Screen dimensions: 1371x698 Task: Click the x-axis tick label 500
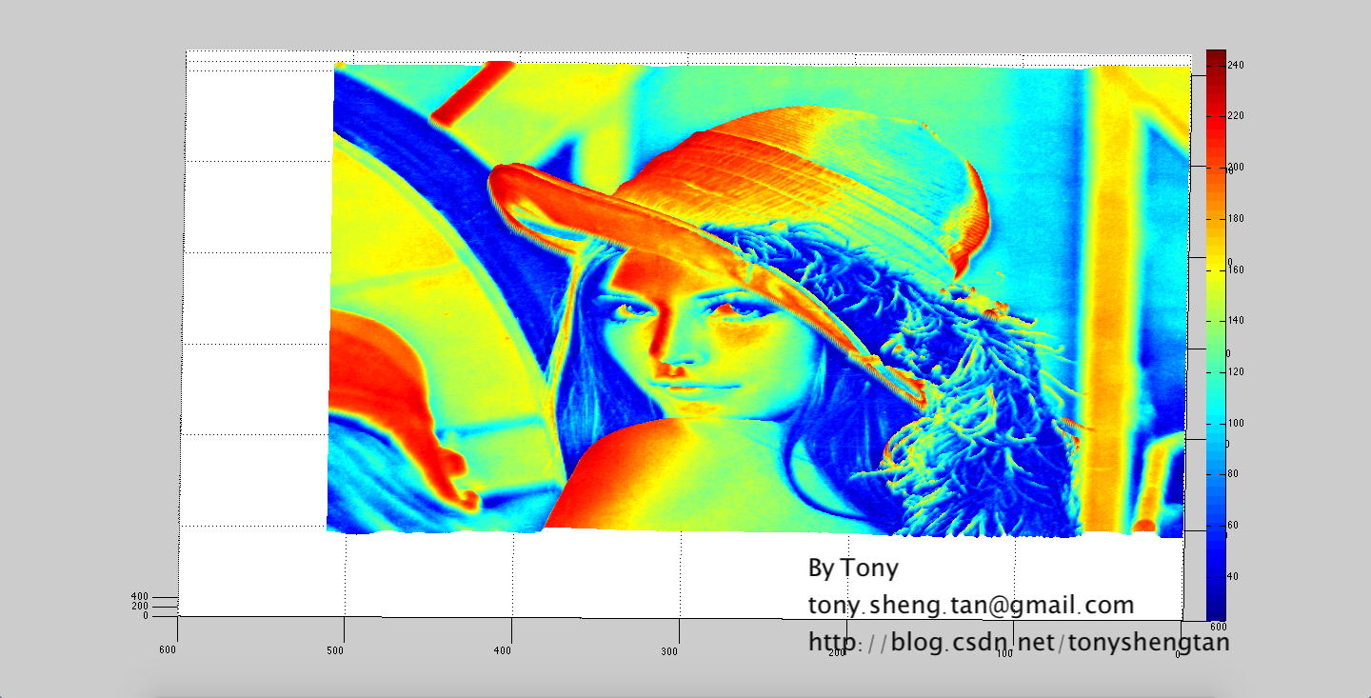(335, 651)
